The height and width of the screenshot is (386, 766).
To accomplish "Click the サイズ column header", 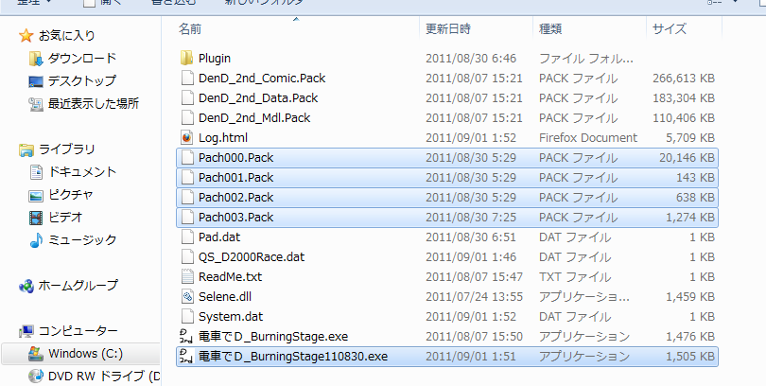I will [670, 28].
